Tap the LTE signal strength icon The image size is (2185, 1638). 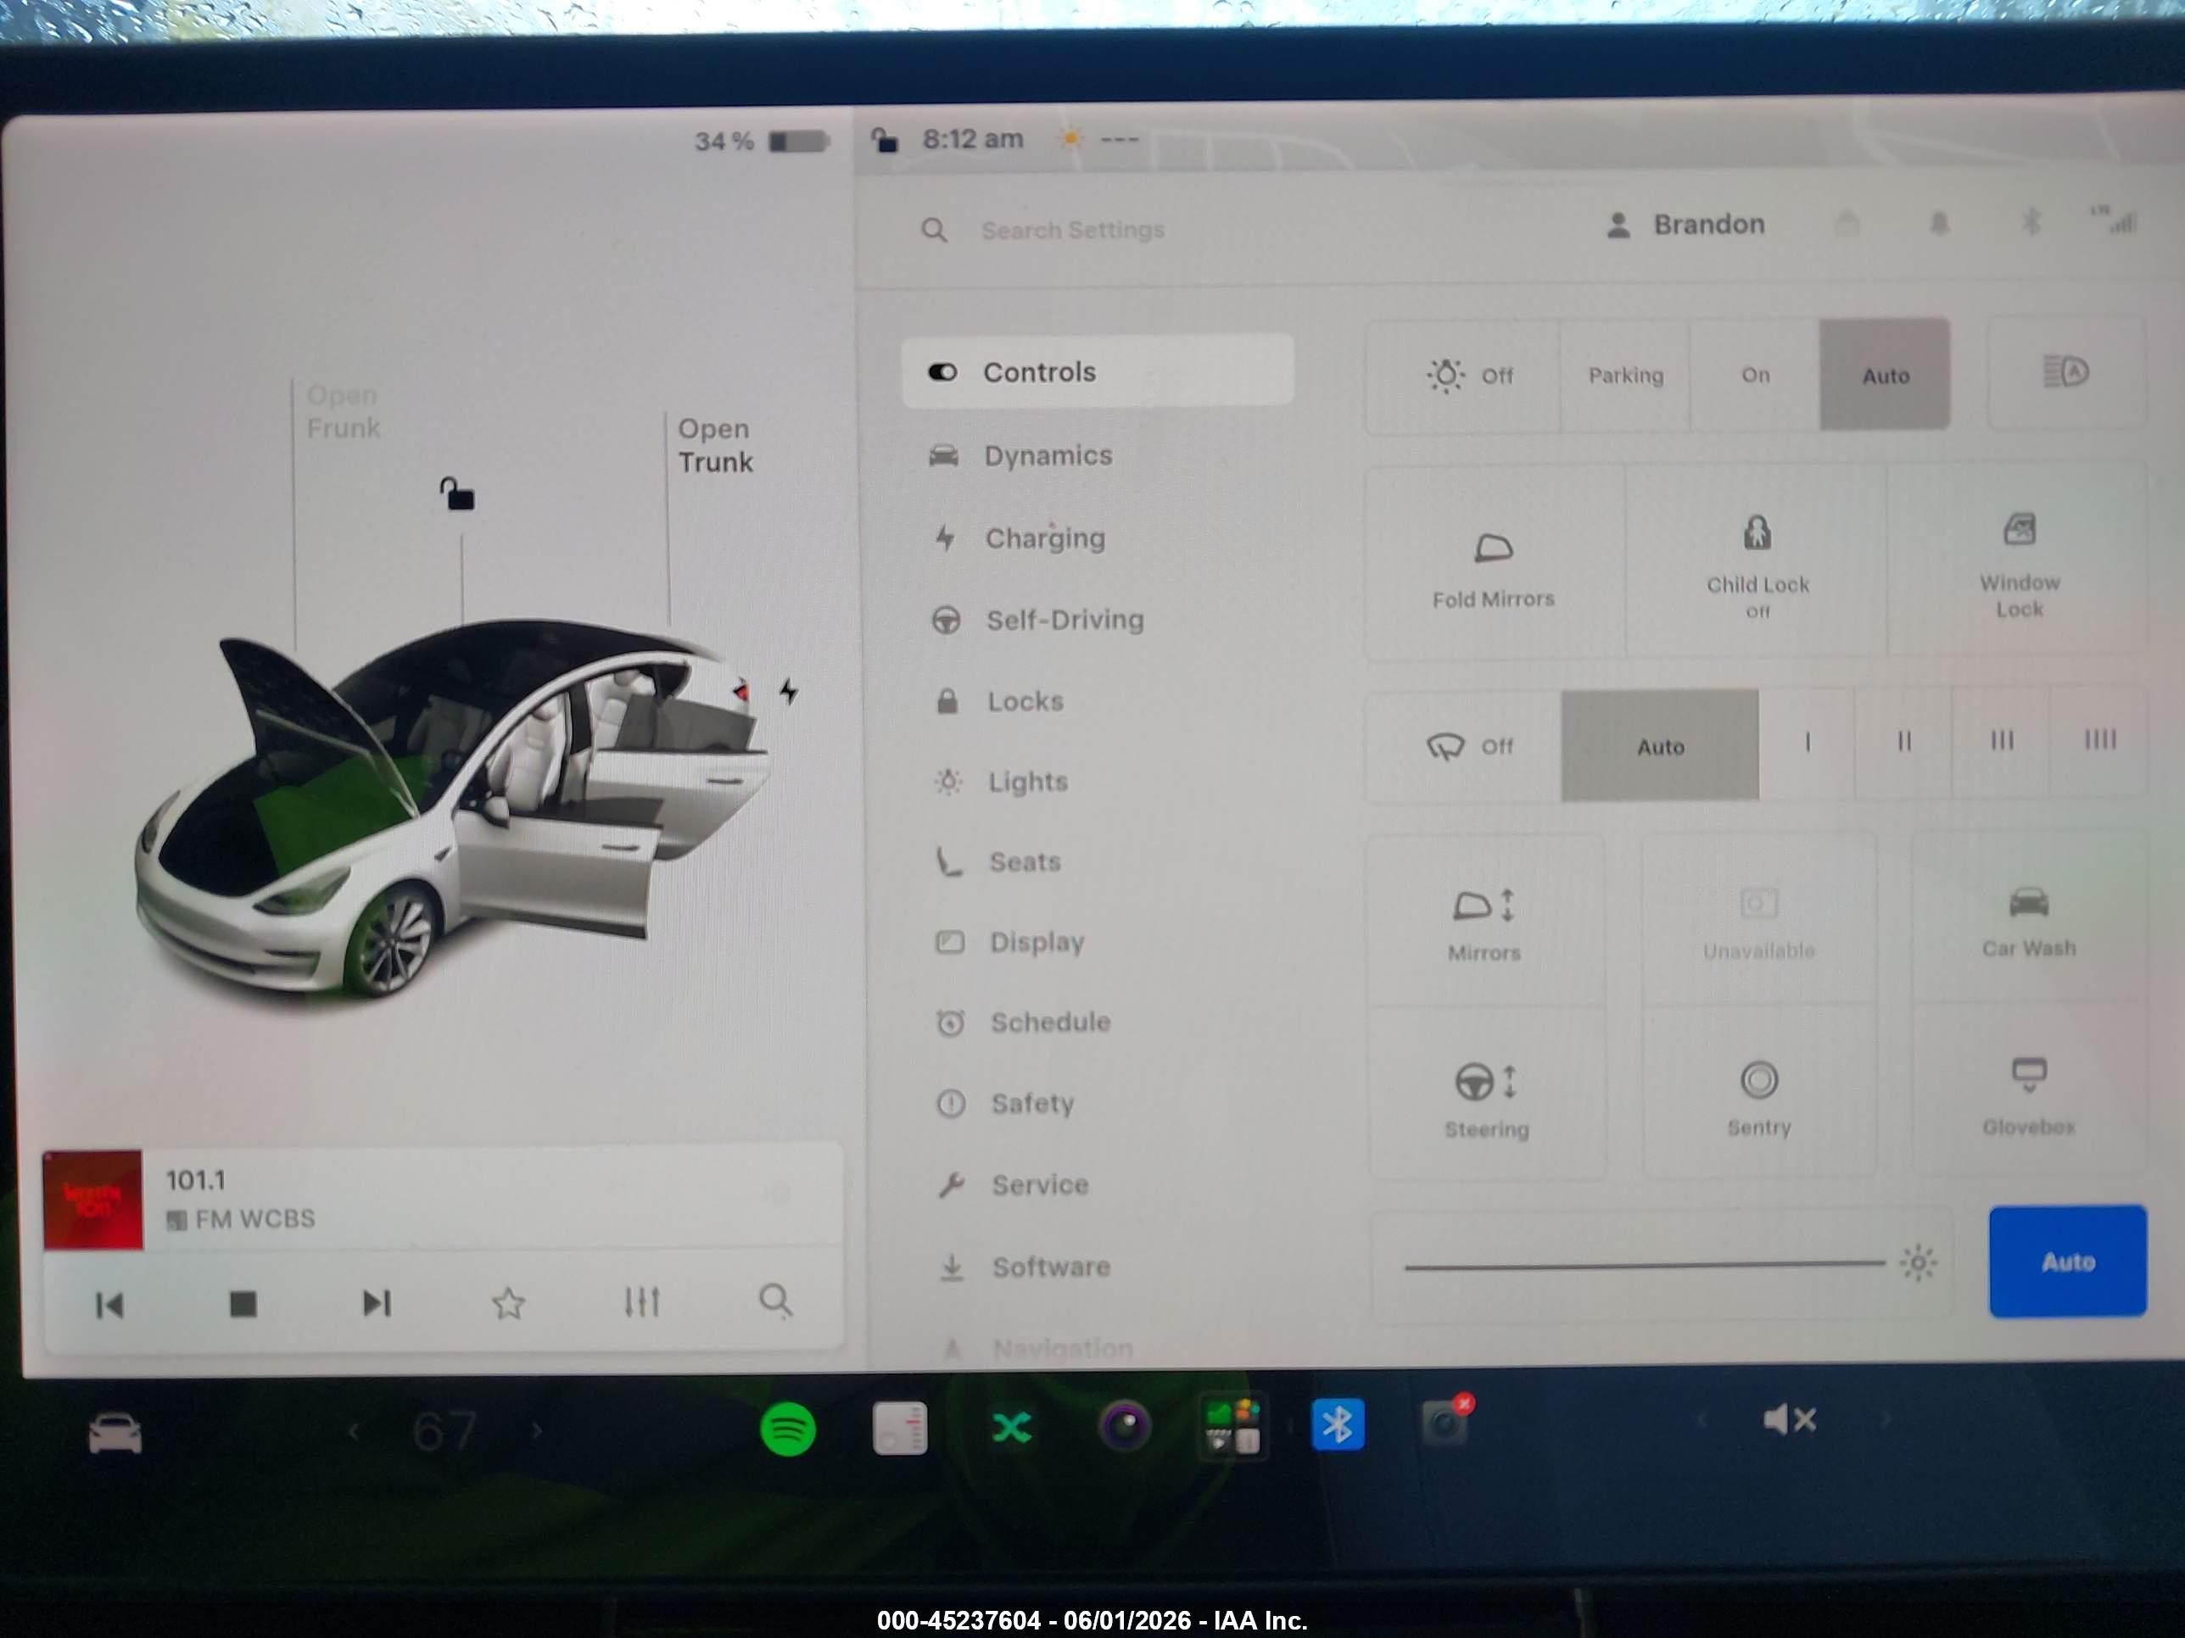click(2115, 220)
